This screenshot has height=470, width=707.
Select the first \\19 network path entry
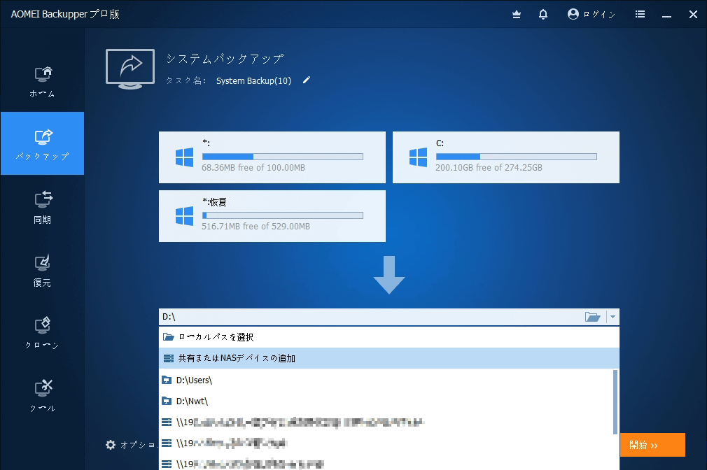click(386, 422)
